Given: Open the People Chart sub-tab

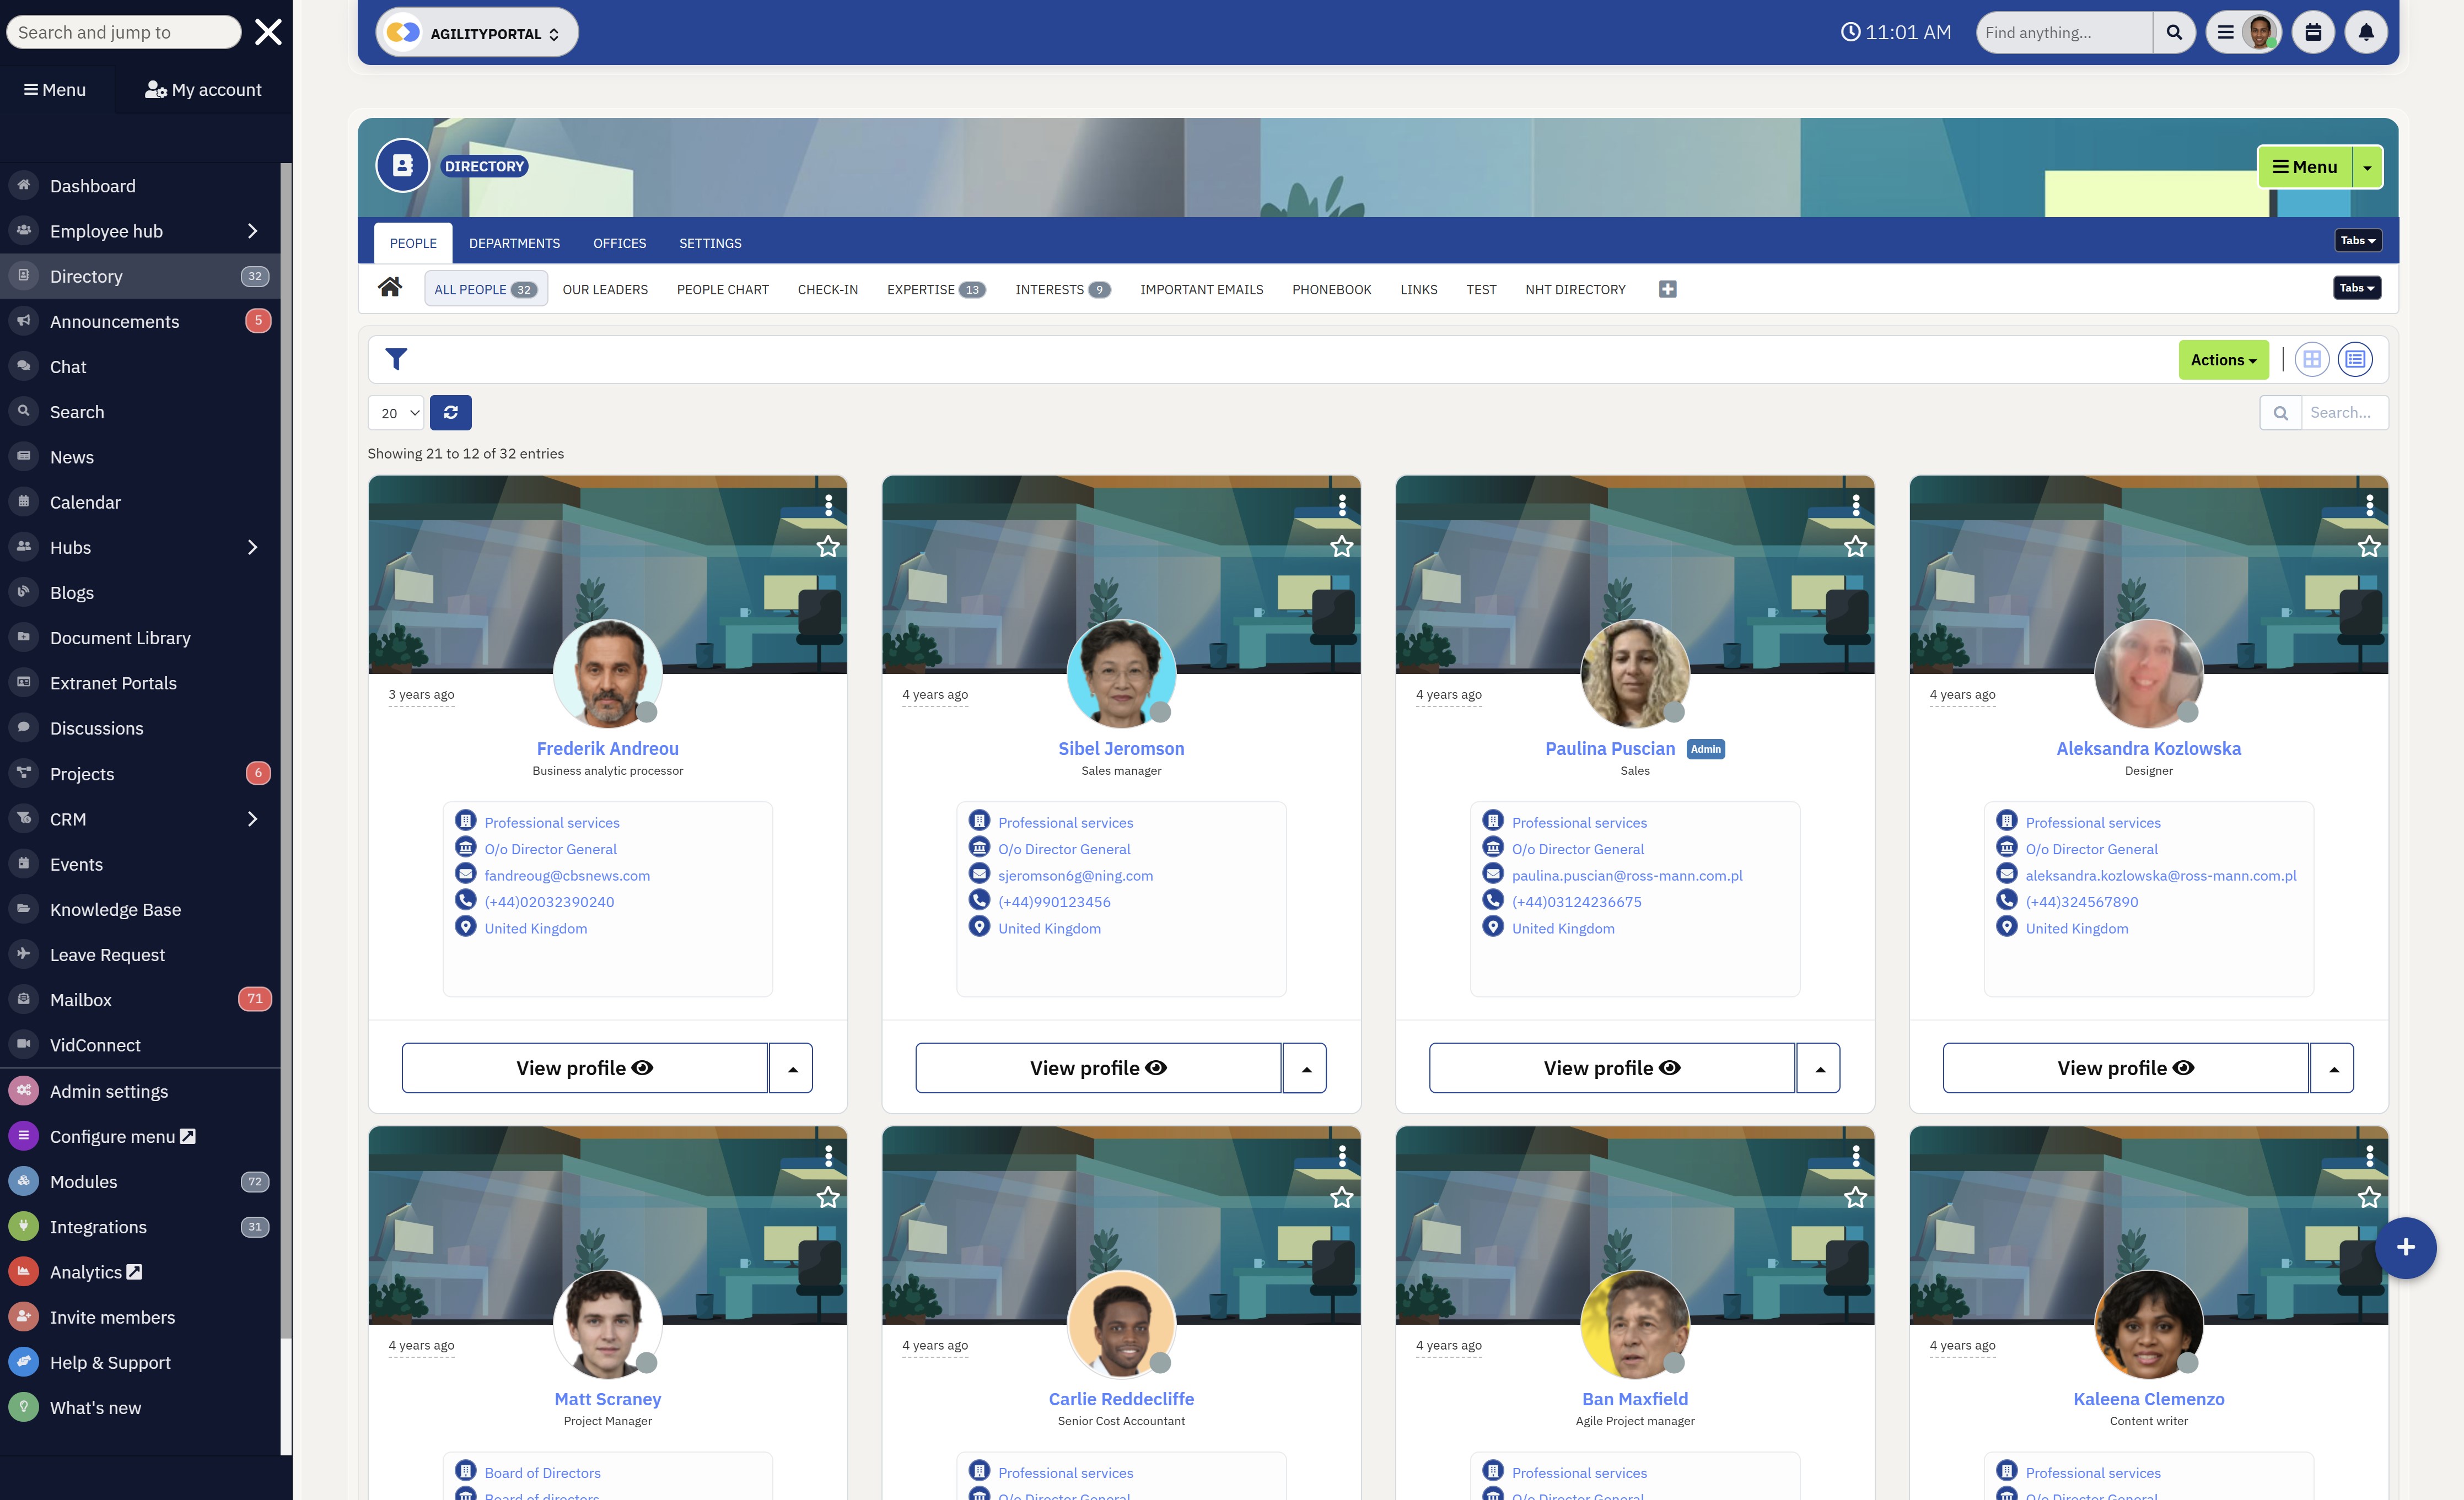Looking at the screenshot, I should tap(722, 289).
